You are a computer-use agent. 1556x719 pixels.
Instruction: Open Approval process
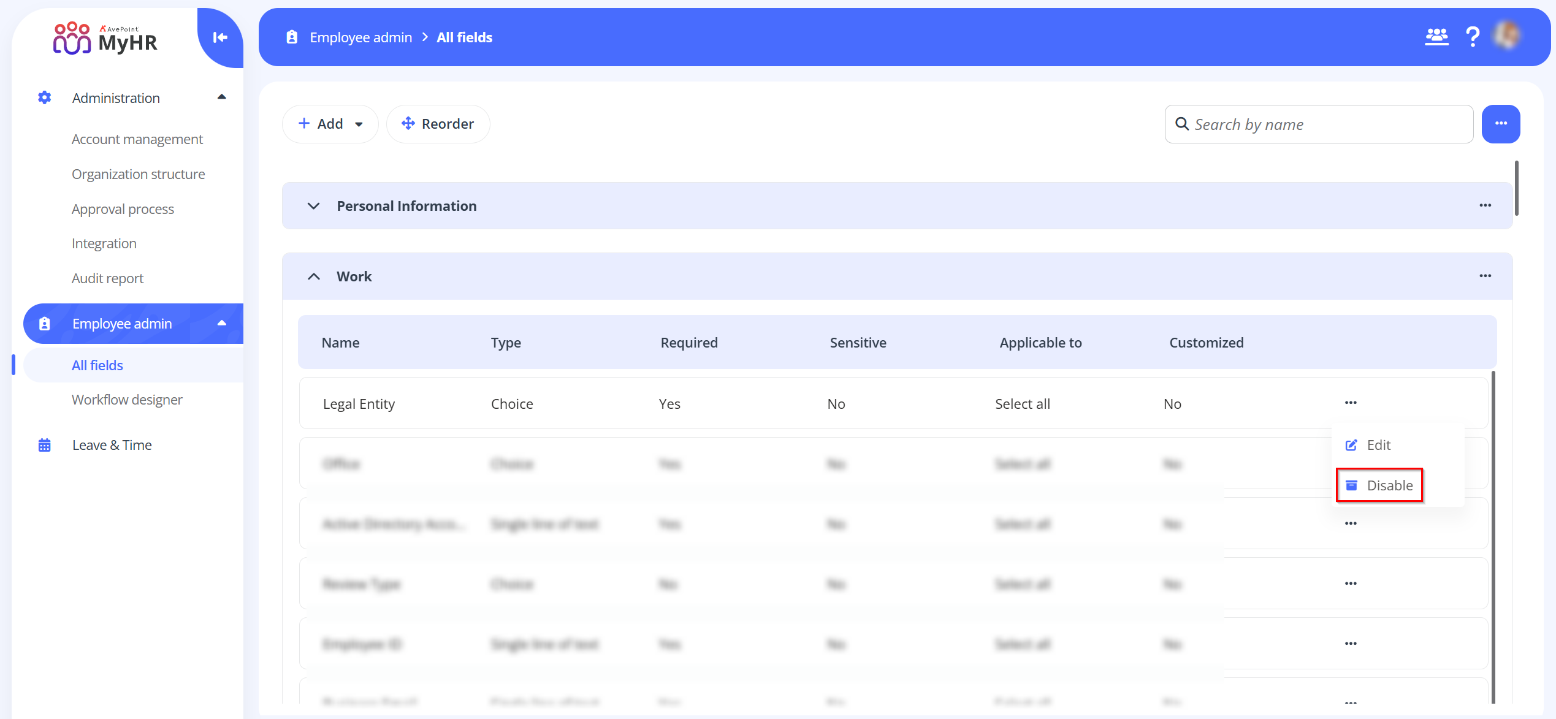(123, 209)
